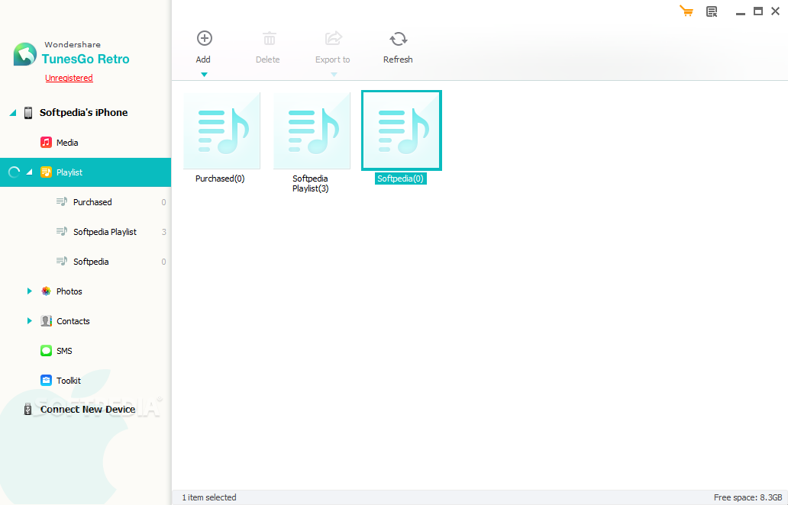Click the highlighted Softpedia(0) label
788x505 pixels.
[401, 179]
